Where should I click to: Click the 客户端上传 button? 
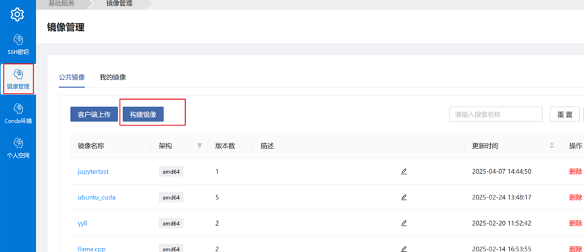coord(95,115)
